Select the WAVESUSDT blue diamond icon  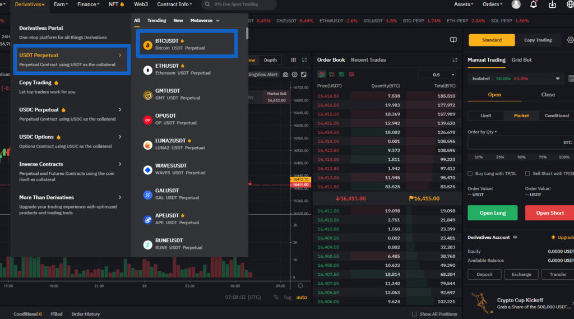[147, 170]
